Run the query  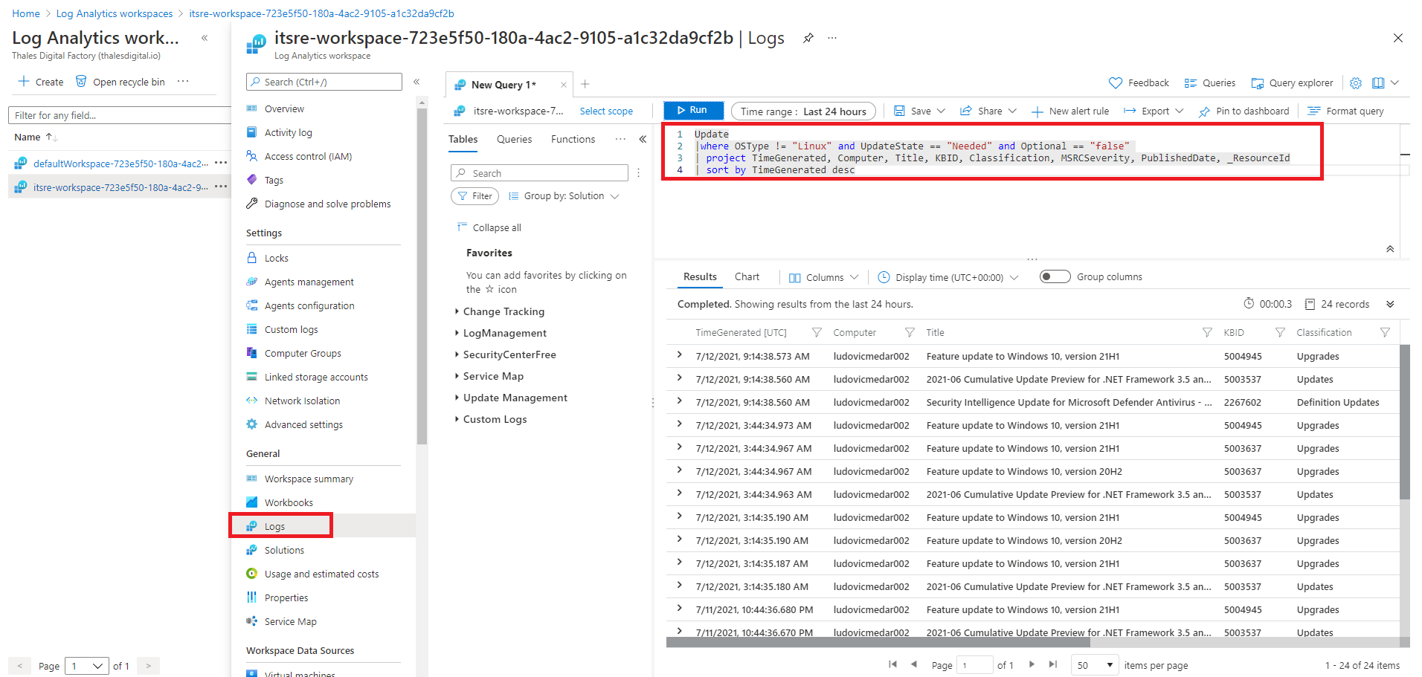point(693,110)
